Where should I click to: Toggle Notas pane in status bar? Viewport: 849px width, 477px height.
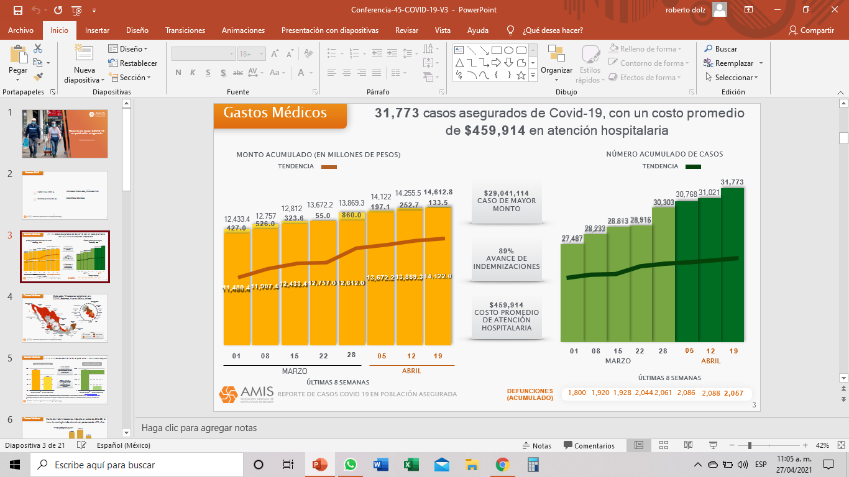click(536, 445)
